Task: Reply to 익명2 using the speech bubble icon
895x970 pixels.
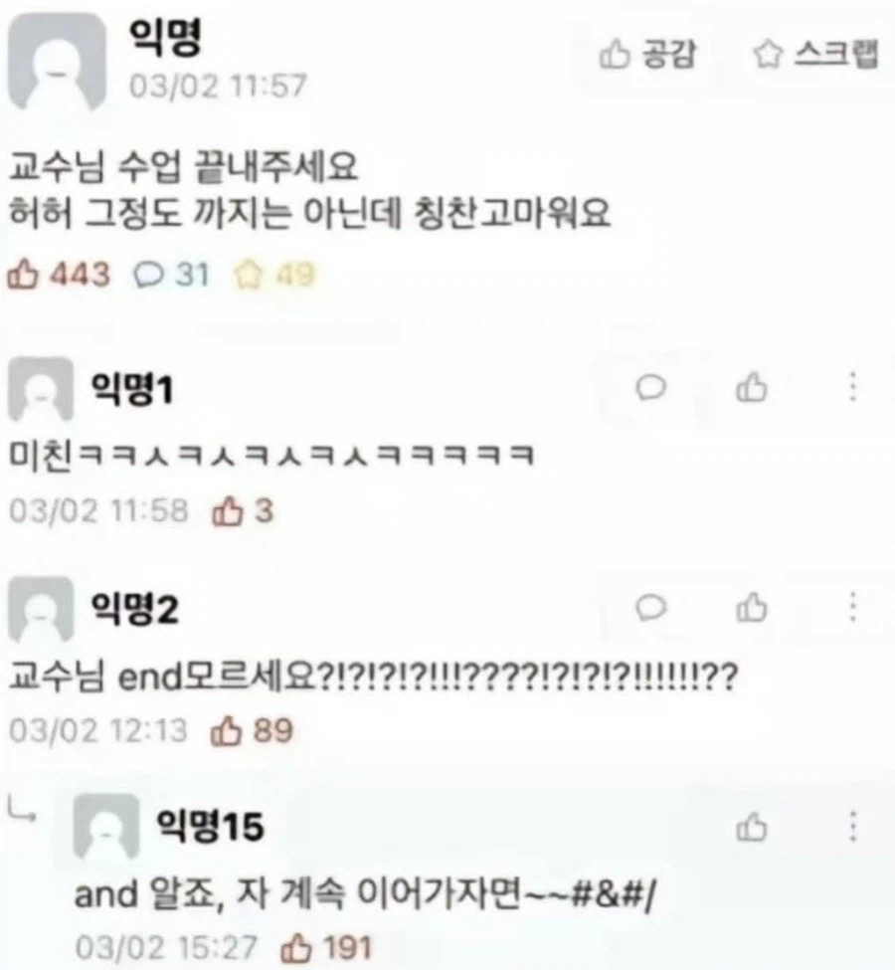Action: click(x=650, y=608)
